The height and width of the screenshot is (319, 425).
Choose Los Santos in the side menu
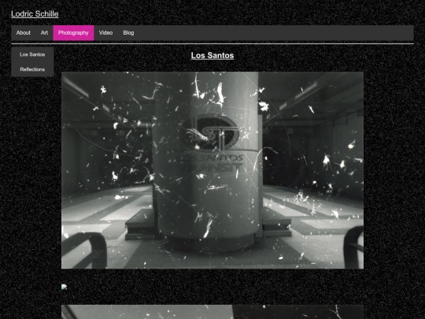point(32,54)
